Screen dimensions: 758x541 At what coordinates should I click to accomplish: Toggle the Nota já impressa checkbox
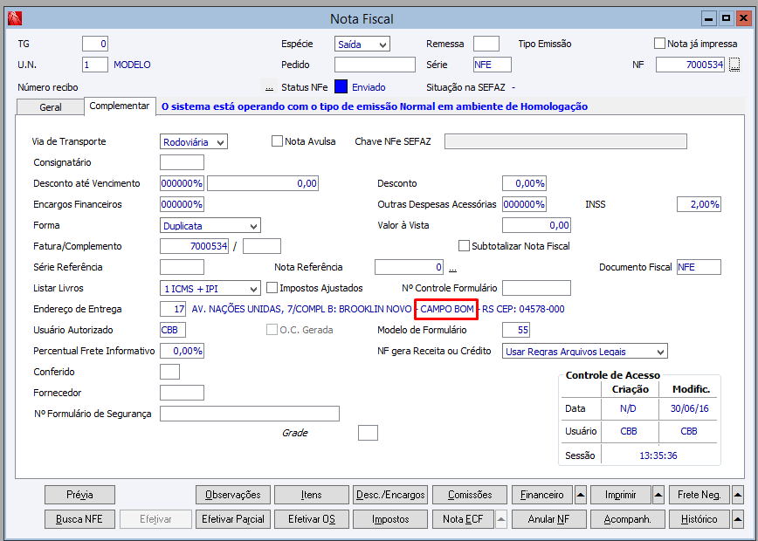(659, 44)
